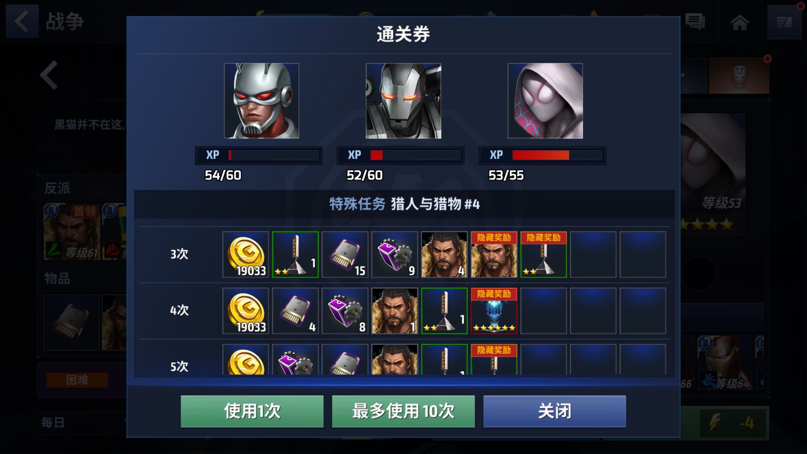Select the Ant-Man character portrait
The width and height of the screenshot is (807, 454).
tap(261, 101)
